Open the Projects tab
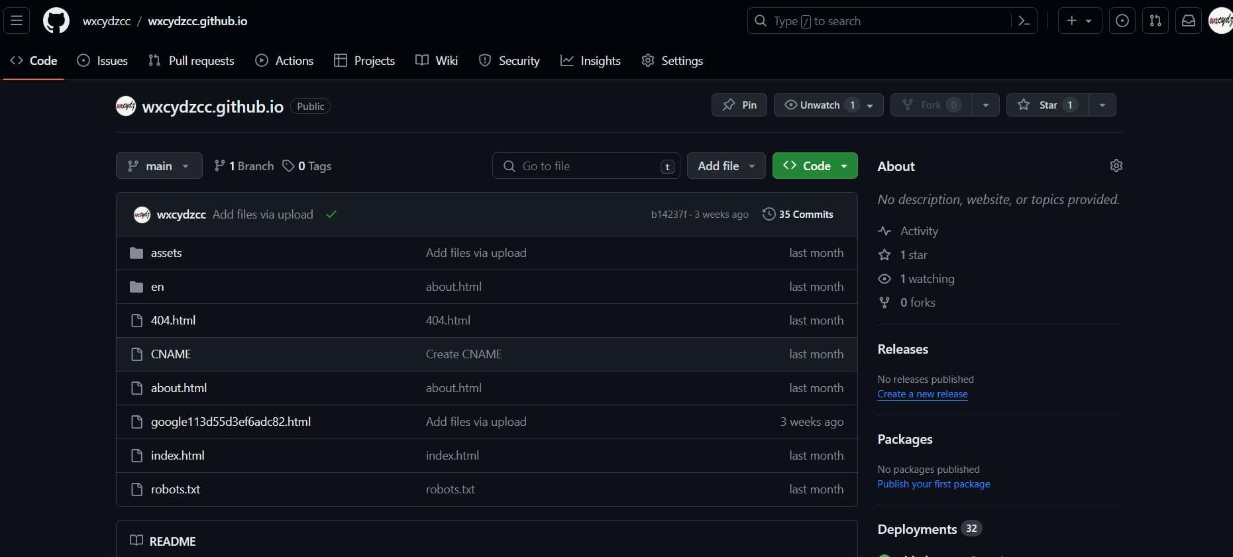This screenshot has width=1233, height=557. [x=364, y=60]
